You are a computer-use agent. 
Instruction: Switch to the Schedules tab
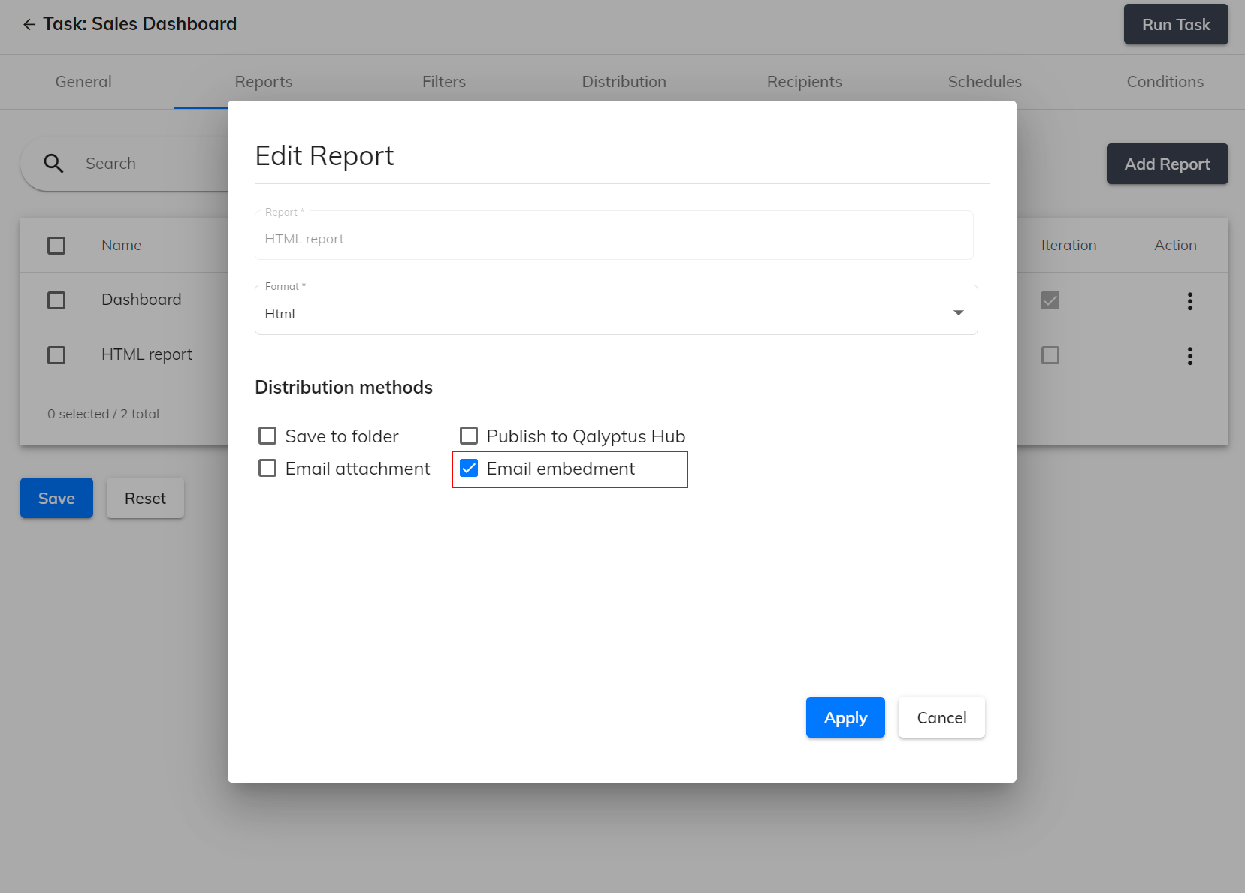pos(985,81)
